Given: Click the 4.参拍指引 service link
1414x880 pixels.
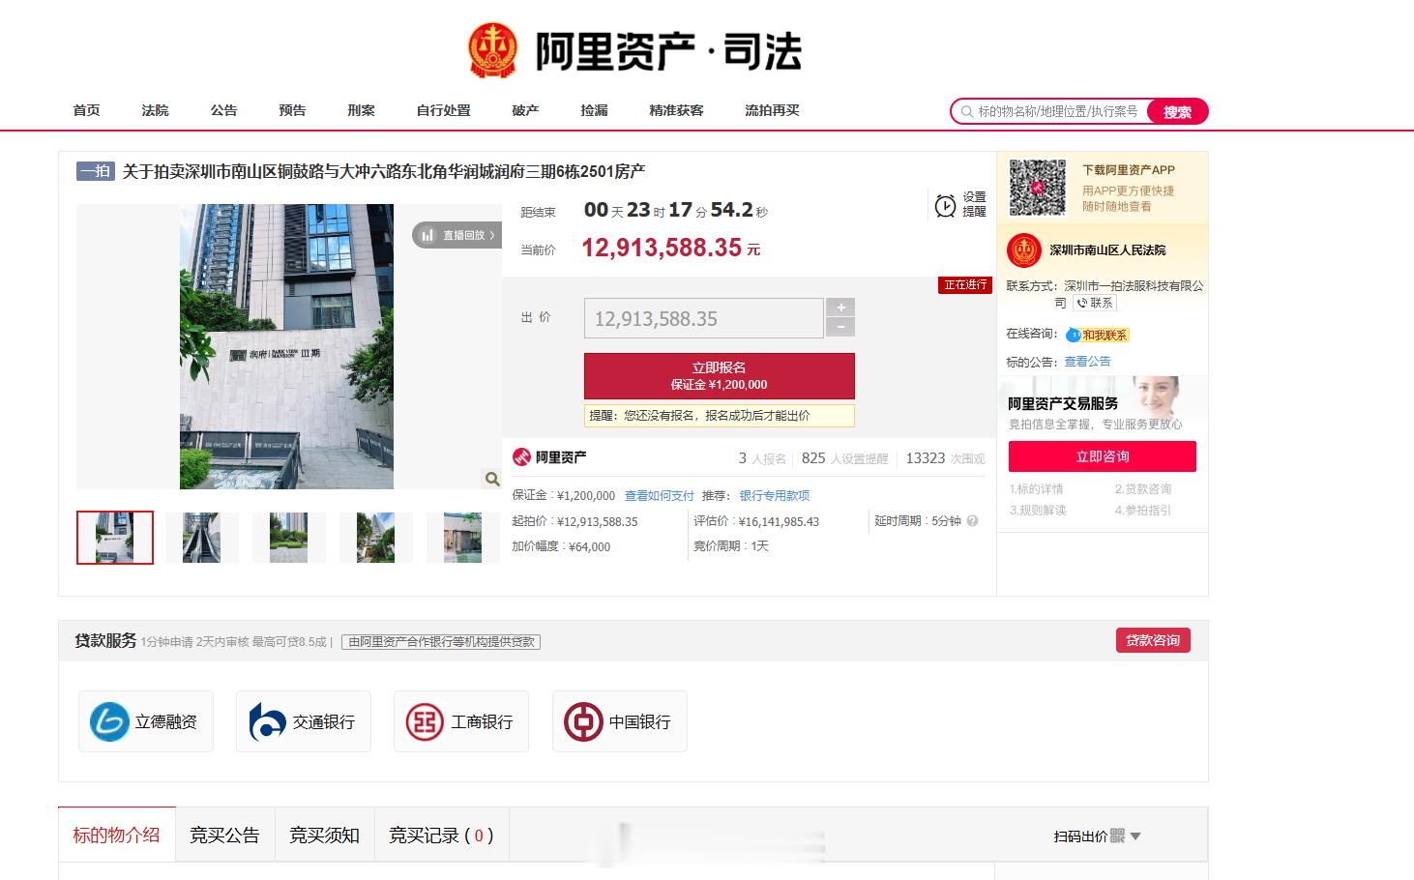Looking at the screenshot, I should coord(1143,511).
